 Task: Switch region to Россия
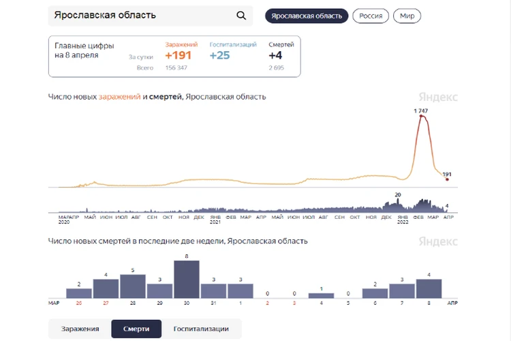pos(371,16)
